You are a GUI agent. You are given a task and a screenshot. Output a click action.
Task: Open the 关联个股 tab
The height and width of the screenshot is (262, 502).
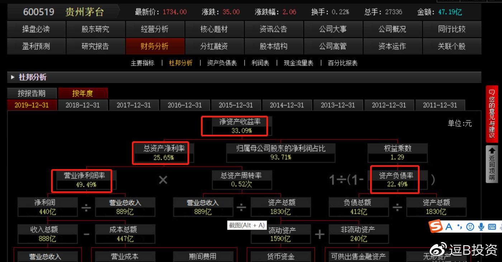coord(452,46)
